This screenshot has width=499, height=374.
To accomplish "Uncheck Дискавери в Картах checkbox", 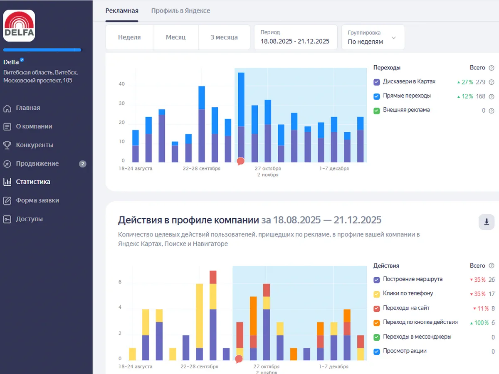I will tap(377, 82).
